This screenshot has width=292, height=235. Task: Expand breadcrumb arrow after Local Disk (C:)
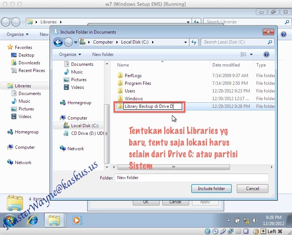[153, 42]
